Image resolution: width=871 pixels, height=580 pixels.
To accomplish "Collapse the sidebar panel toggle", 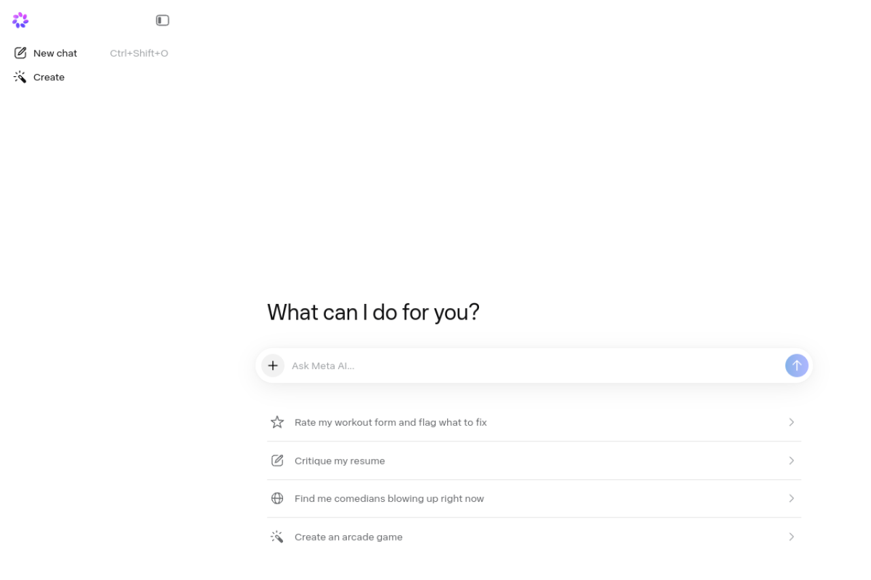I will tap(162, 20).
